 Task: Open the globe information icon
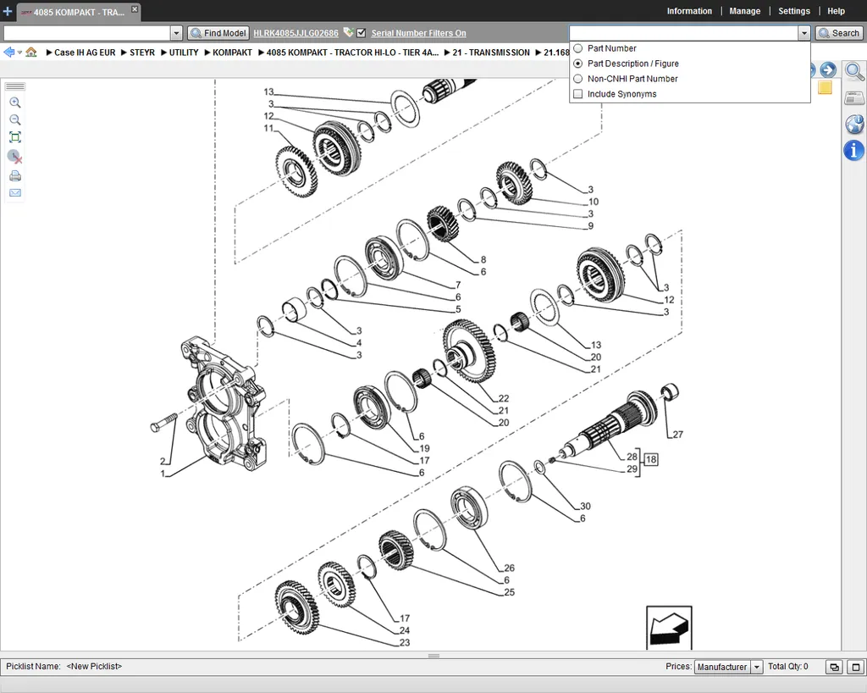pos(854,124)
